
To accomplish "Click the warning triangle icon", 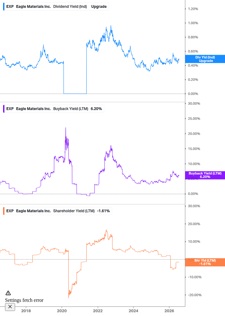I will click(x=8, y=293).
